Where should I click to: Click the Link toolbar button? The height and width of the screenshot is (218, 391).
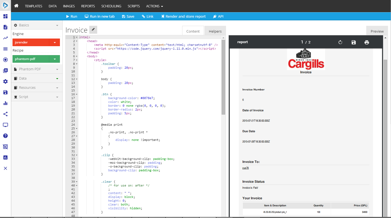click(148, 16)
